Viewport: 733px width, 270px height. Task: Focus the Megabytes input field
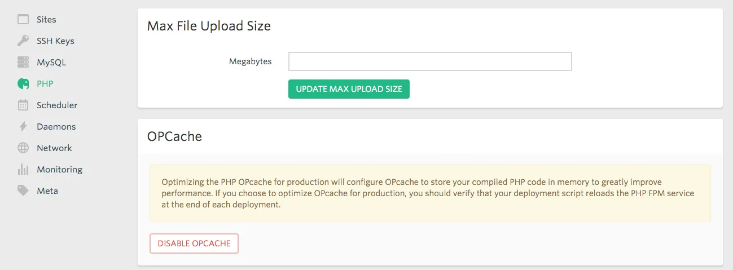(x=430, y=61)
